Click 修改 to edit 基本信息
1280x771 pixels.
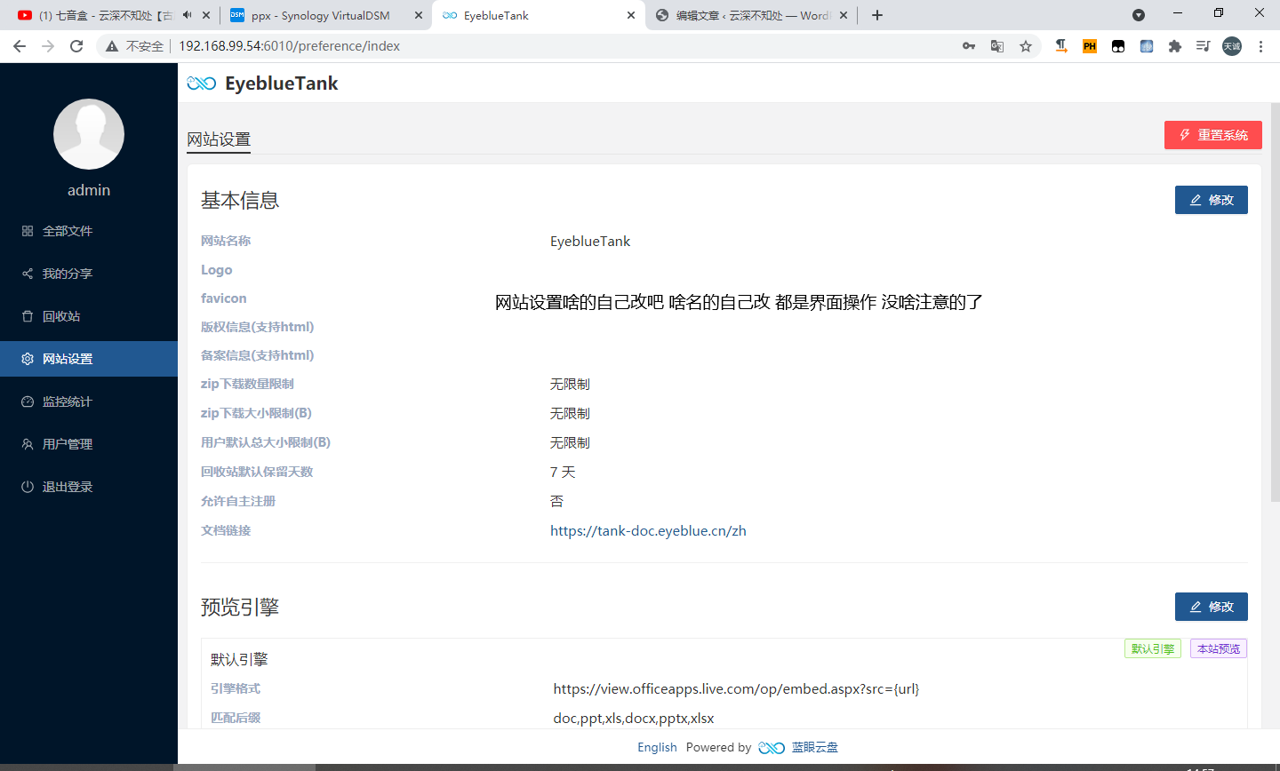(x=1211, y=199)
